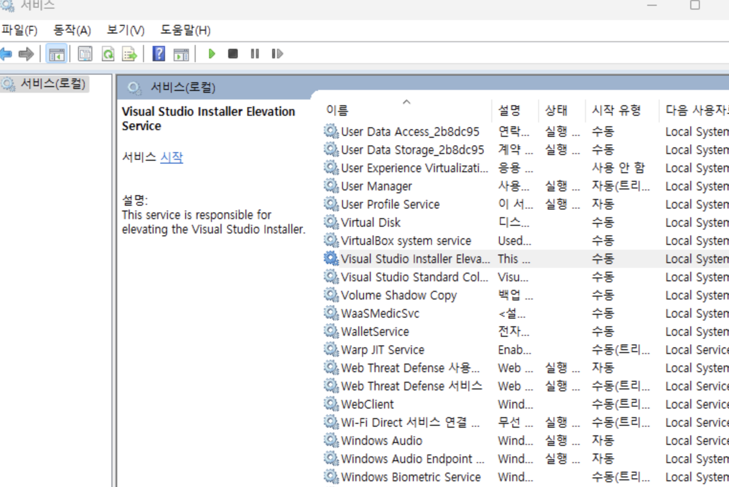The image size is (729, 487).
Task: Open the 파일(F) menu
Action: click(19, 30)
